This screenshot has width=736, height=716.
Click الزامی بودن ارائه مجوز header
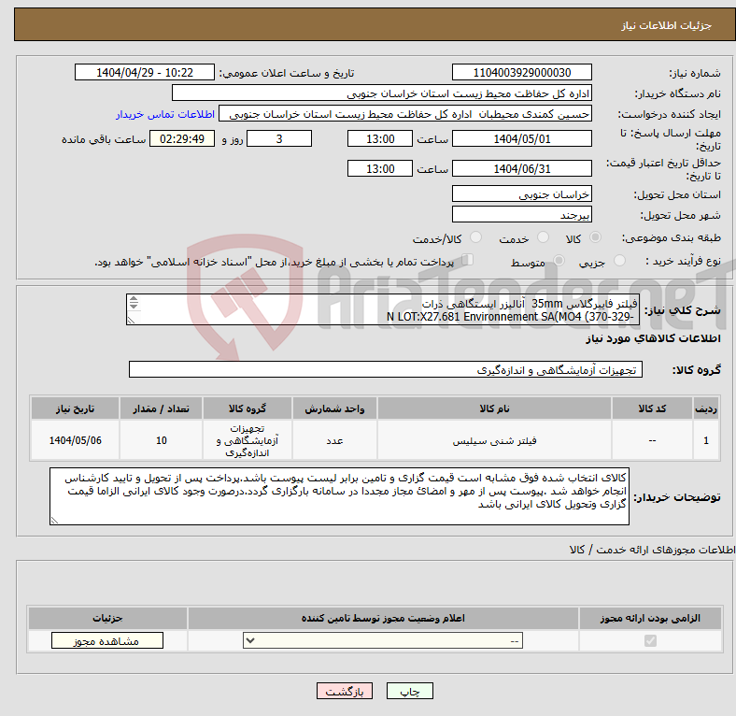pyautogui.click(x=650, y=618)
